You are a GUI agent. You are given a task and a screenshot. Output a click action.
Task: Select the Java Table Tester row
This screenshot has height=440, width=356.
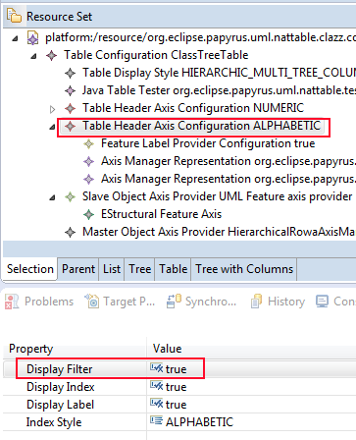(x=219, y=90)
